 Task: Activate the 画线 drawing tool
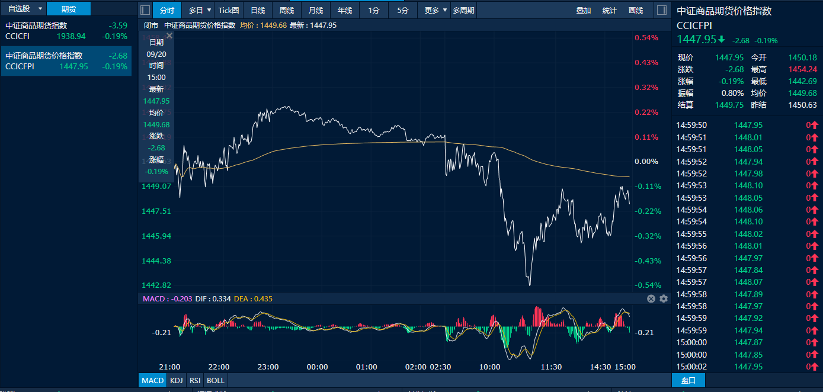(x=636, y=10)
